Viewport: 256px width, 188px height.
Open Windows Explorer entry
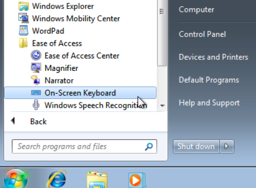63,6
